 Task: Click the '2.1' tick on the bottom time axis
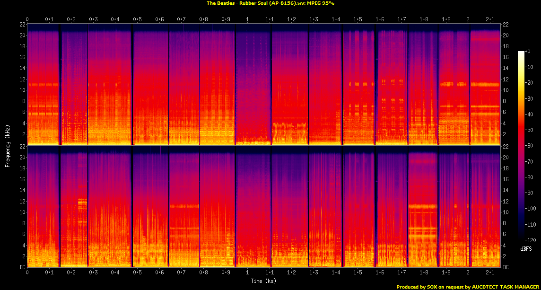[x=489, y=272]
